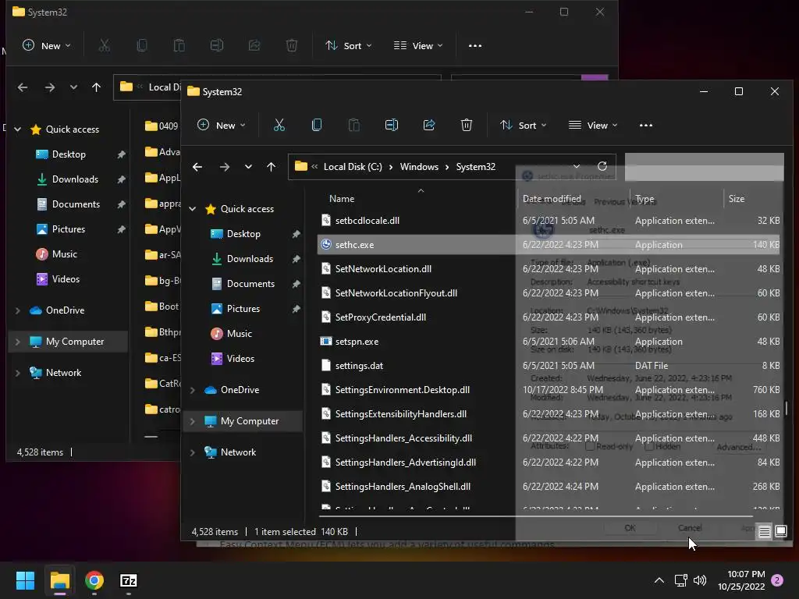Image resolution: width=799 pixels, height=599 pixels.
Task: Show hidden tray icons chevron
Action: coord(659,580)
